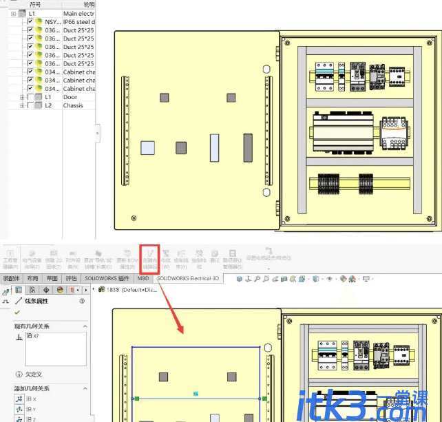
Task: Click section view icon in view toolbar
Action: pos(284,279)
